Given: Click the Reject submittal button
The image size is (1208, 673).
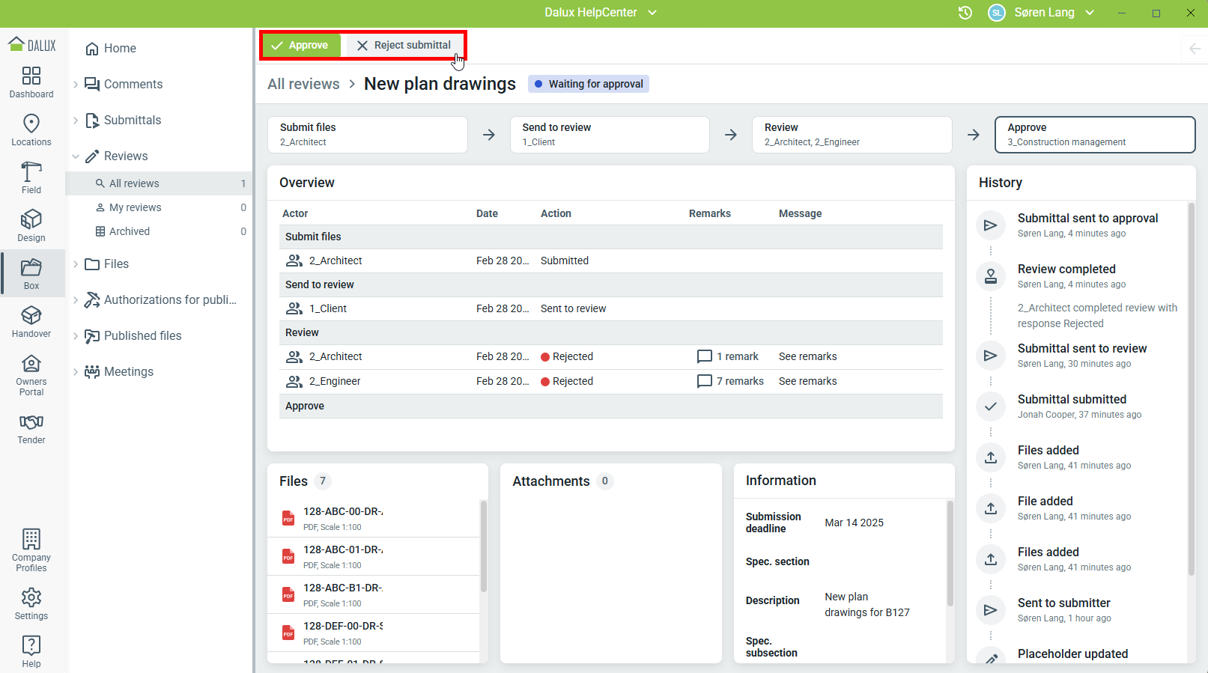Looking at the screenshot, I should point(404,45).
